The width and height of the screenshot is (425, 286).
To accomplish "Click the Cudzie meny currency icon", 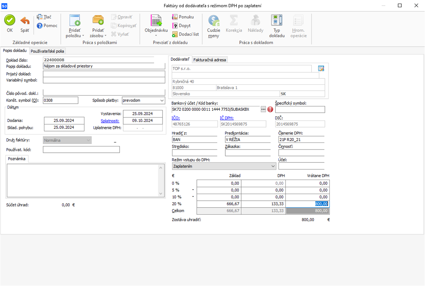I will pos(214,20).
